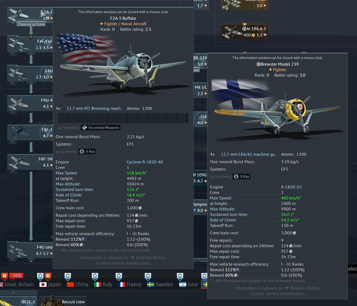This screenshot has width=357, height=306.
Task: Click the 10424 m max altitude value
Action: [135, 184]
